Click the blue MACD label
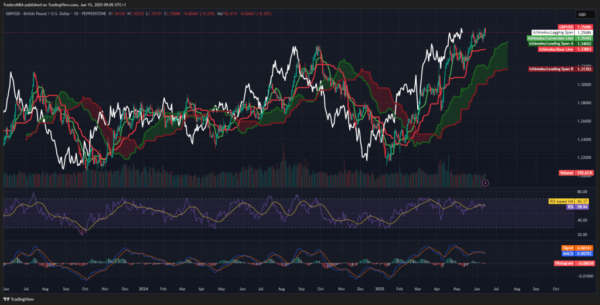This screenshot has height=305, width=600. [x=566, y=253]
